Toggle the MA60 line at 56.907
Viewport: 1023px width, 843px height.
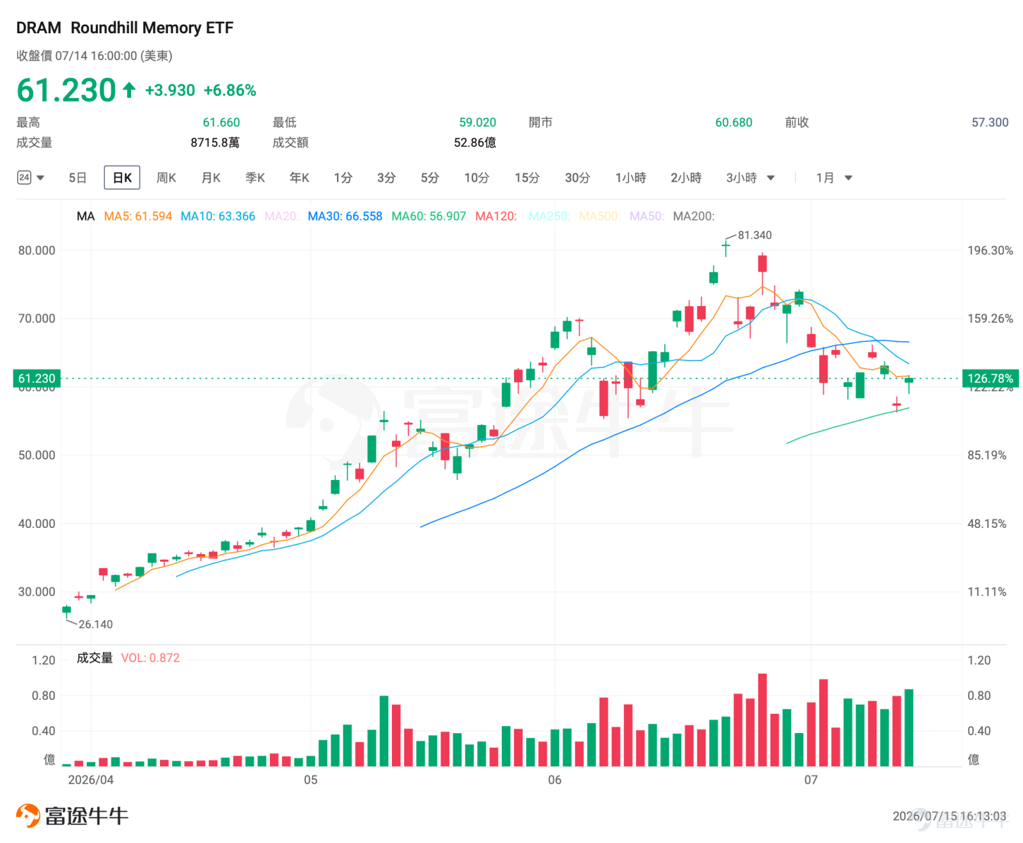pos(429,216)
